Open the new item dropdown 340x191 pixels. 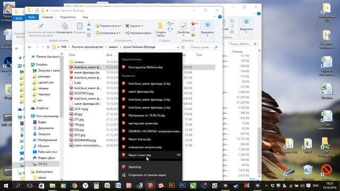point(170,24)
